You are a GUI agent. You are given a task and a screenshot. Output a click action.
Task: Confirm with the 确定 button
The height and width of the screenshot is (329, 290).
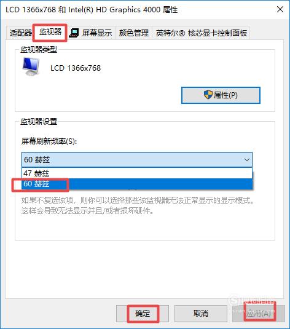[143, 314]
